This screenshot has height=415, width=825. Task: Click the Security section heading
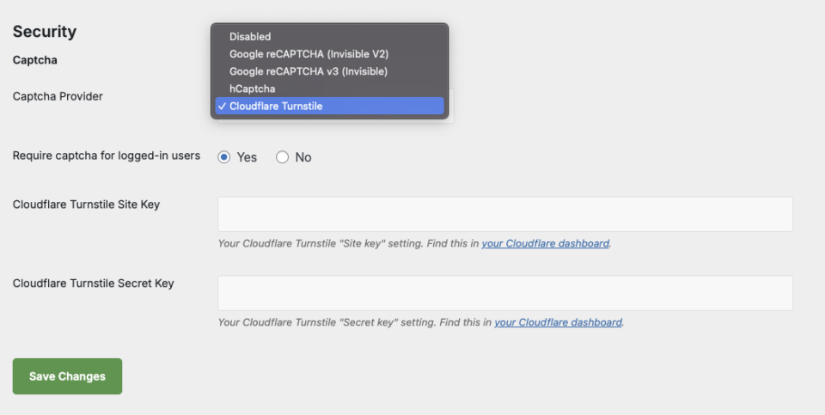[45, 32]
